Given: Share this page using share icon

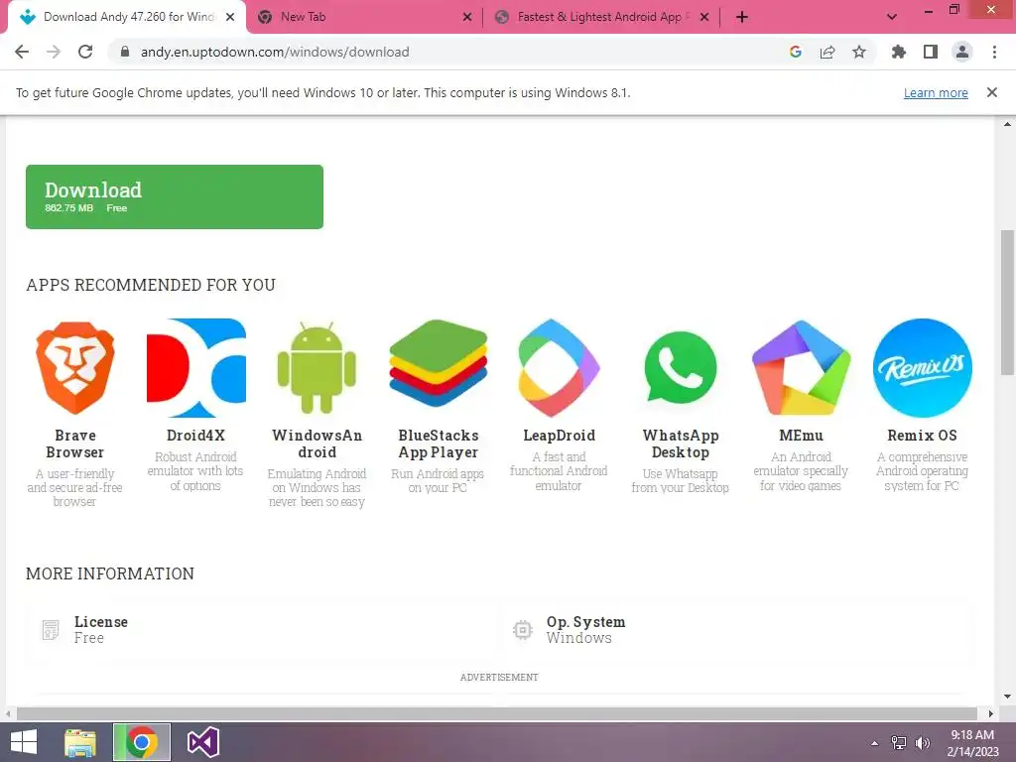Looking at the screenshot, I should pos(827,52).
